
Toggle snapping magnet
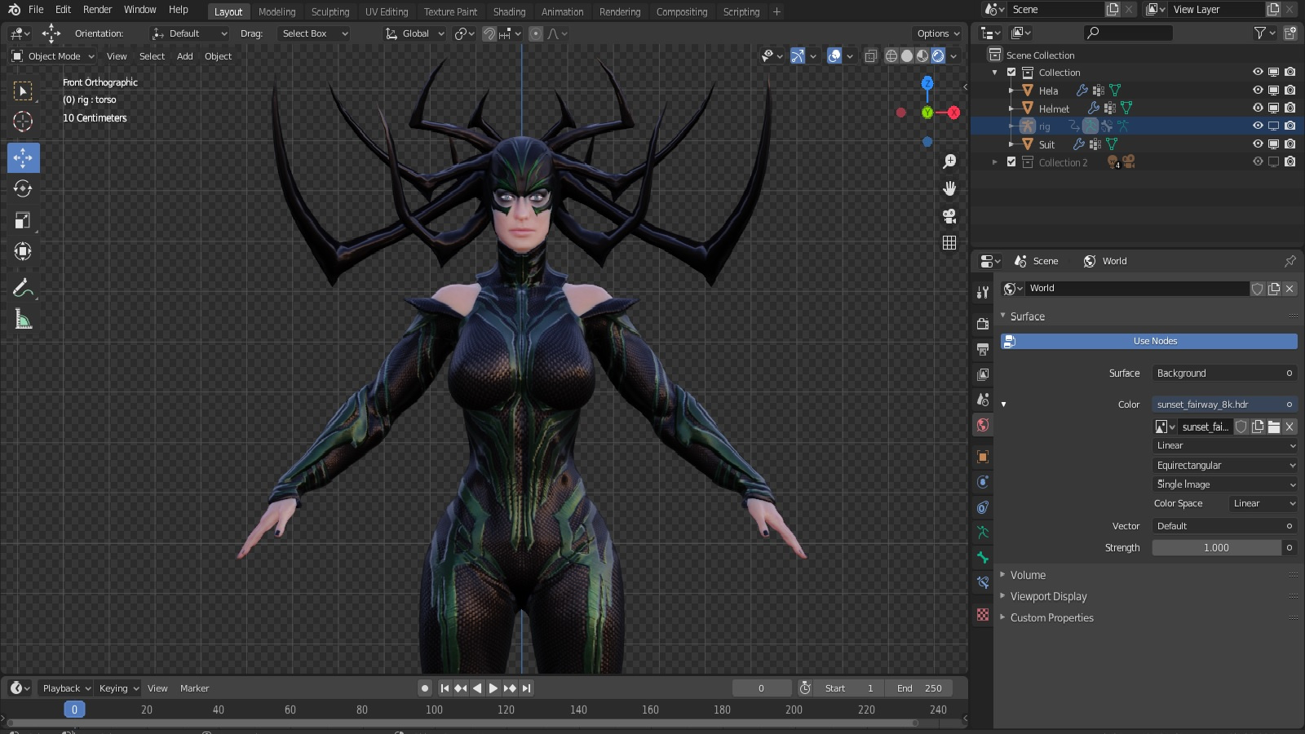point(489,33)
